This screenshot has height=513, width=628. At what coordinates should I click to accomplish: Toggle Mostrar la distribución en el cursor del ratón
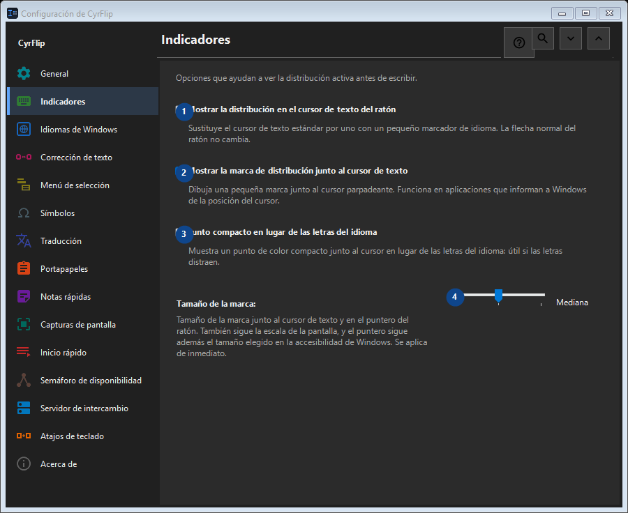pyautogui.click(x=286, y=109)
